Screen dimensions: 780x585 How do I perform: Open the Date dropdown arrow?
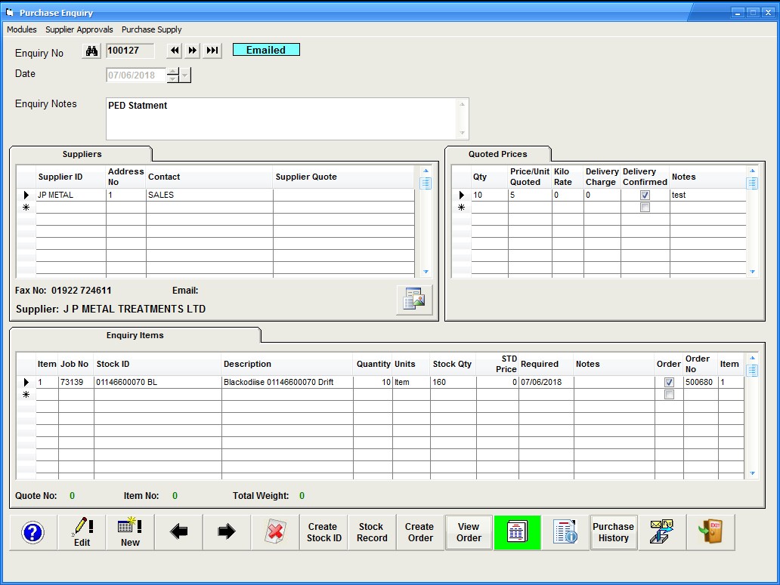tap(186, 75)
